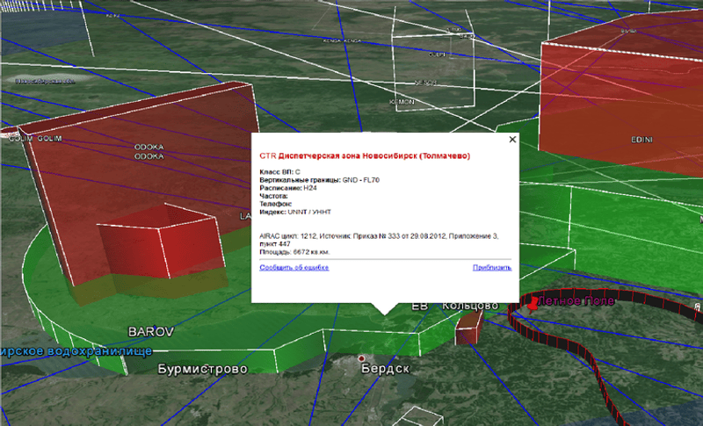Image resolution: width=703 pixels, height=426 pixels.
Task: Close the CTR info popup
Action: pos(512,139)
